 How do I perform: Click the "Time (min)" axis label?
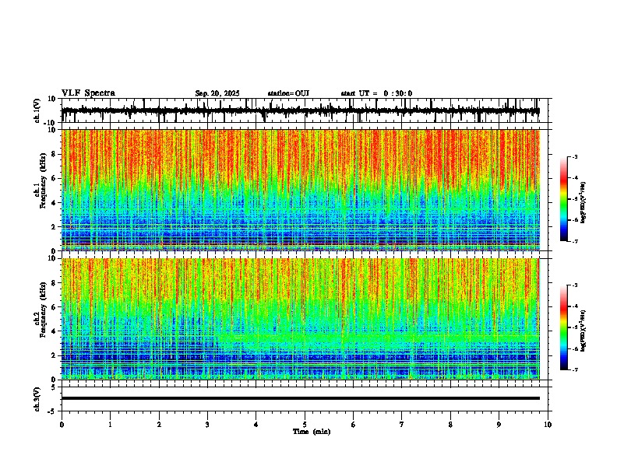click(312, 432)
